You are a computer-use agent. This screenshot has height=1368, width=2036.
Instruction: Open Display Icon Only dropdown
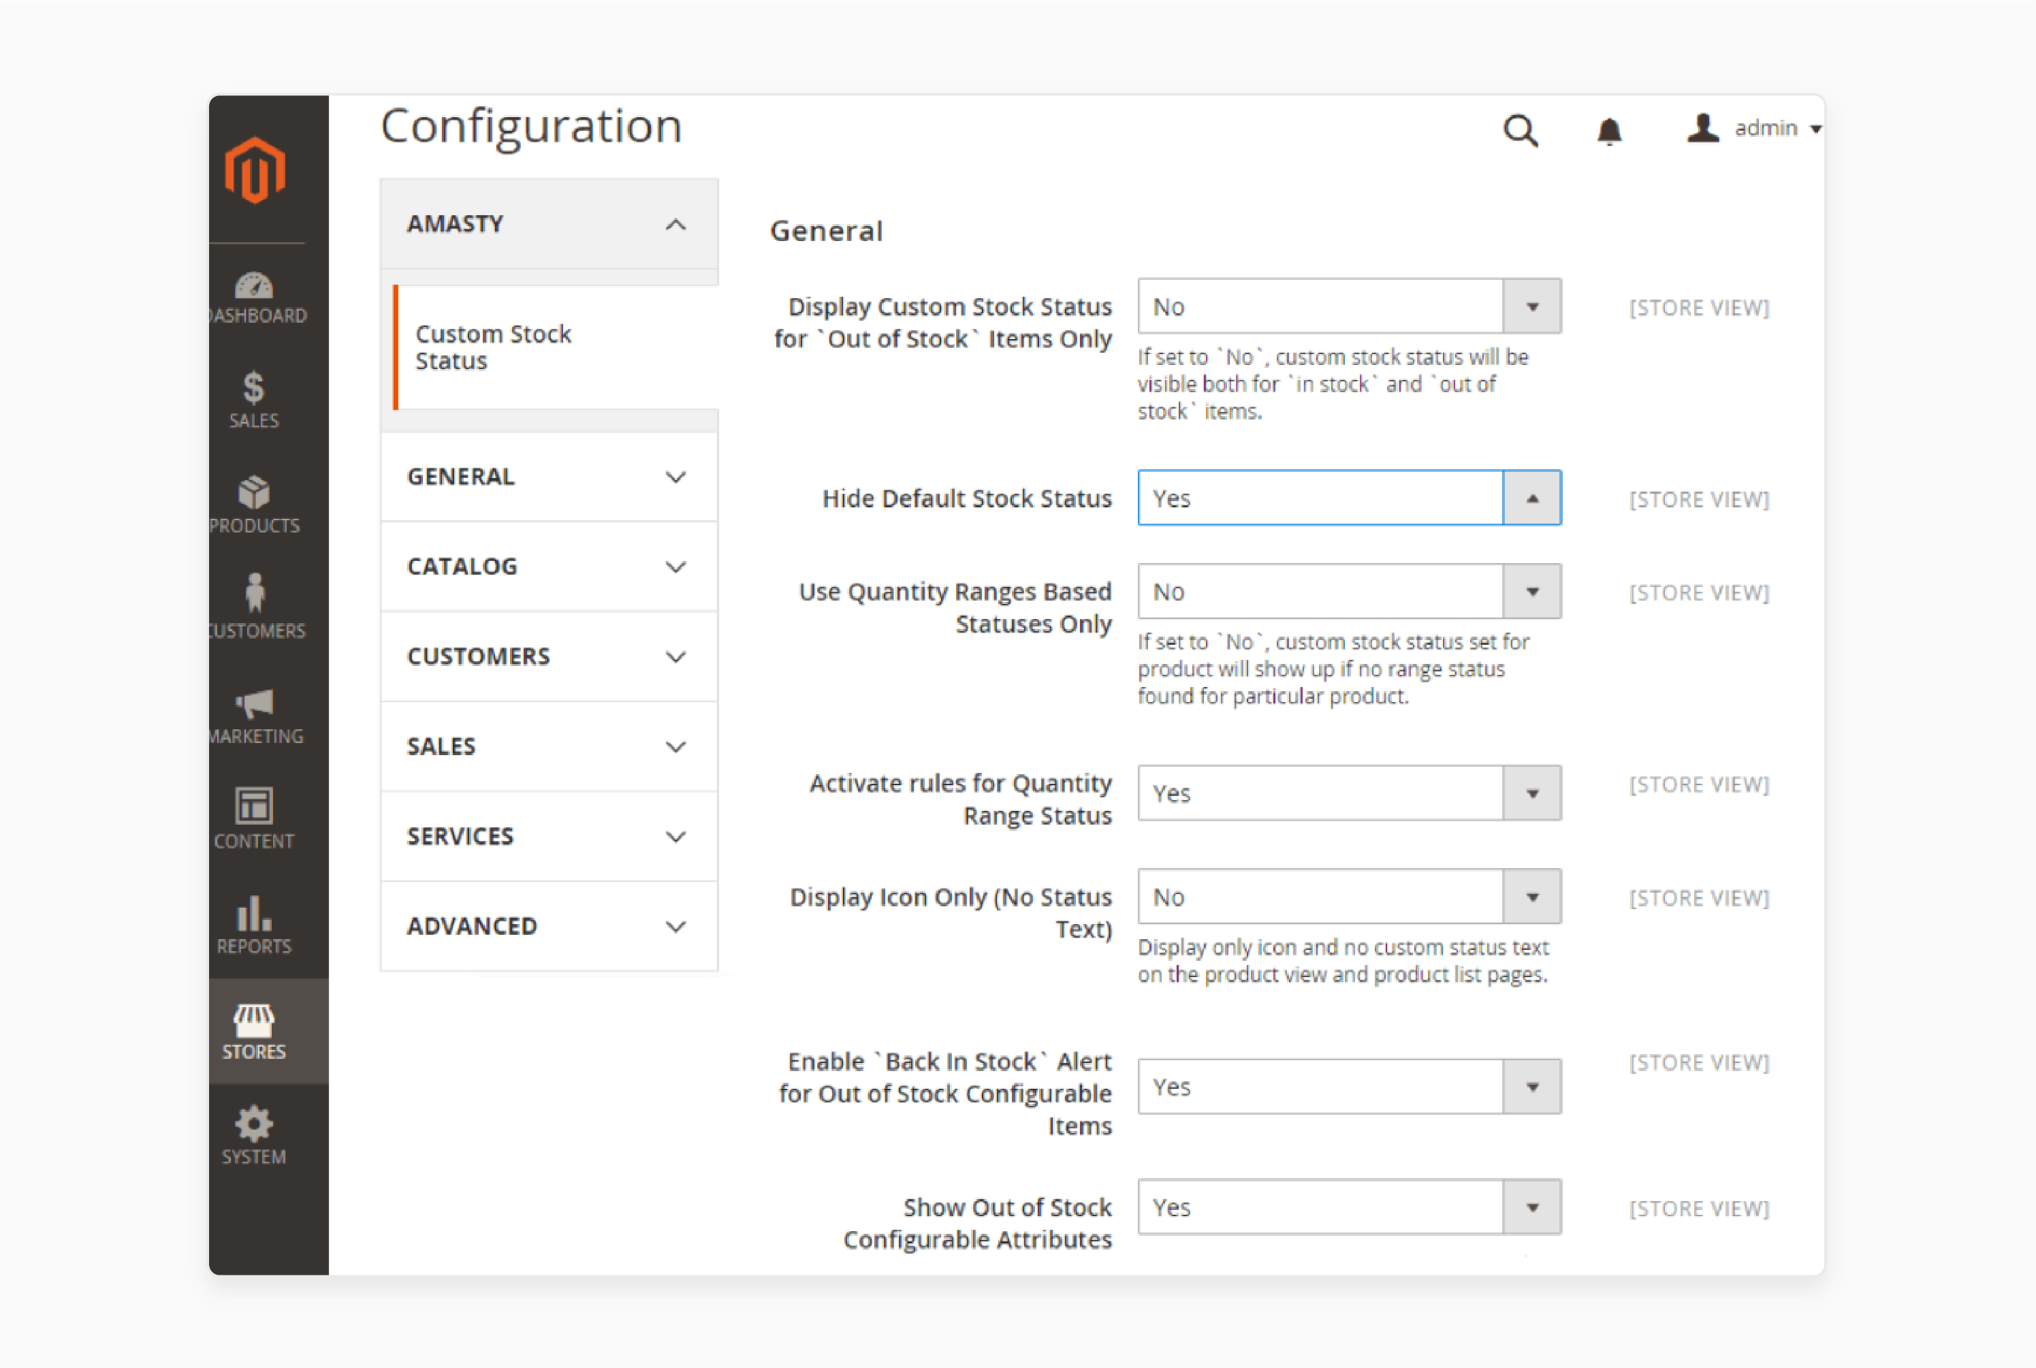tap(1350, 897)
